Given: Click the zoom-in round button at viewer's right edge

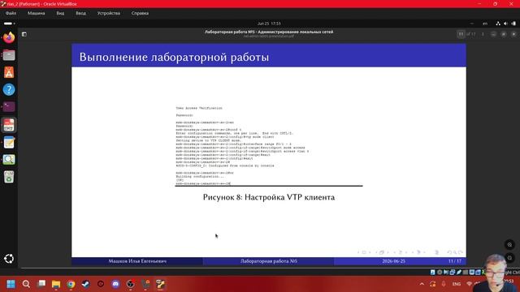Looking at the screenshot, I should tap(509, 245).
